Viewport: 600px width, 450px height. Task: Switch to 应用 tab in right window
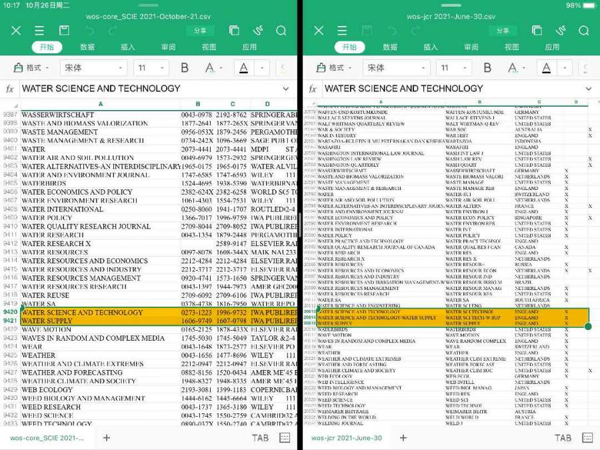tap(552, 47)
